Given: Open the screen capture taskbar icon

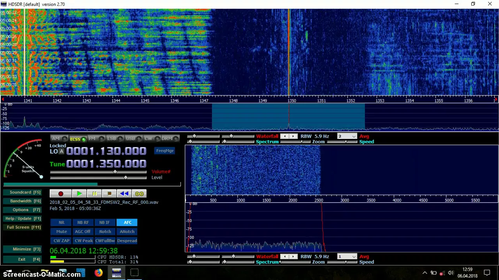Looking at the screenshot, I should (134, 273).
